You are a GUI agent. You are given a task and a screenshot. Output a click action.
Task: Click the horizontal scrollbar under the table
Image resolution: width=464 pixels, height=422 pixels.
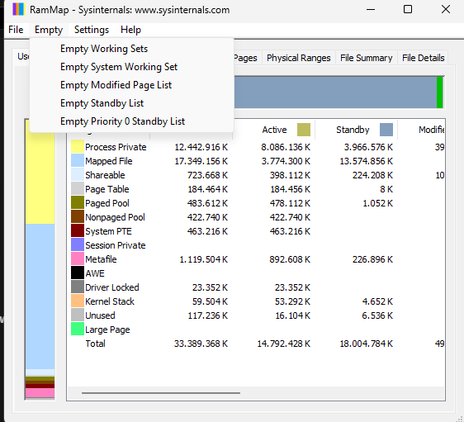256,393
